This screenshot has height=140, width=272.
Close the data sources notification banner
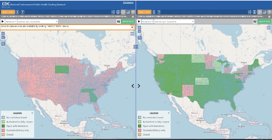click(x=132, y=27)
